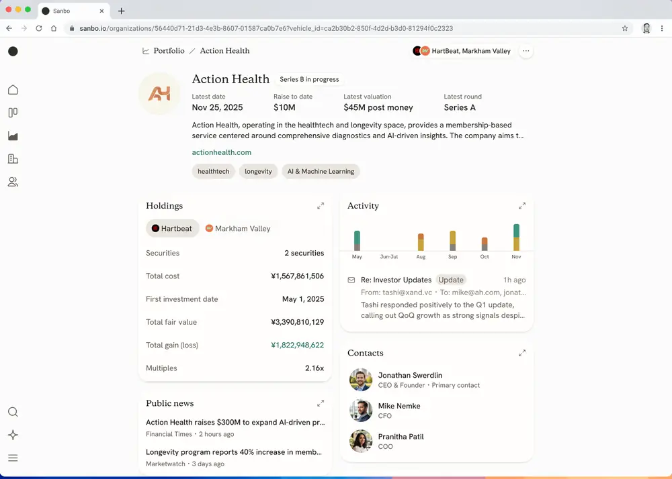Expand the Public news card

(321, 403)
